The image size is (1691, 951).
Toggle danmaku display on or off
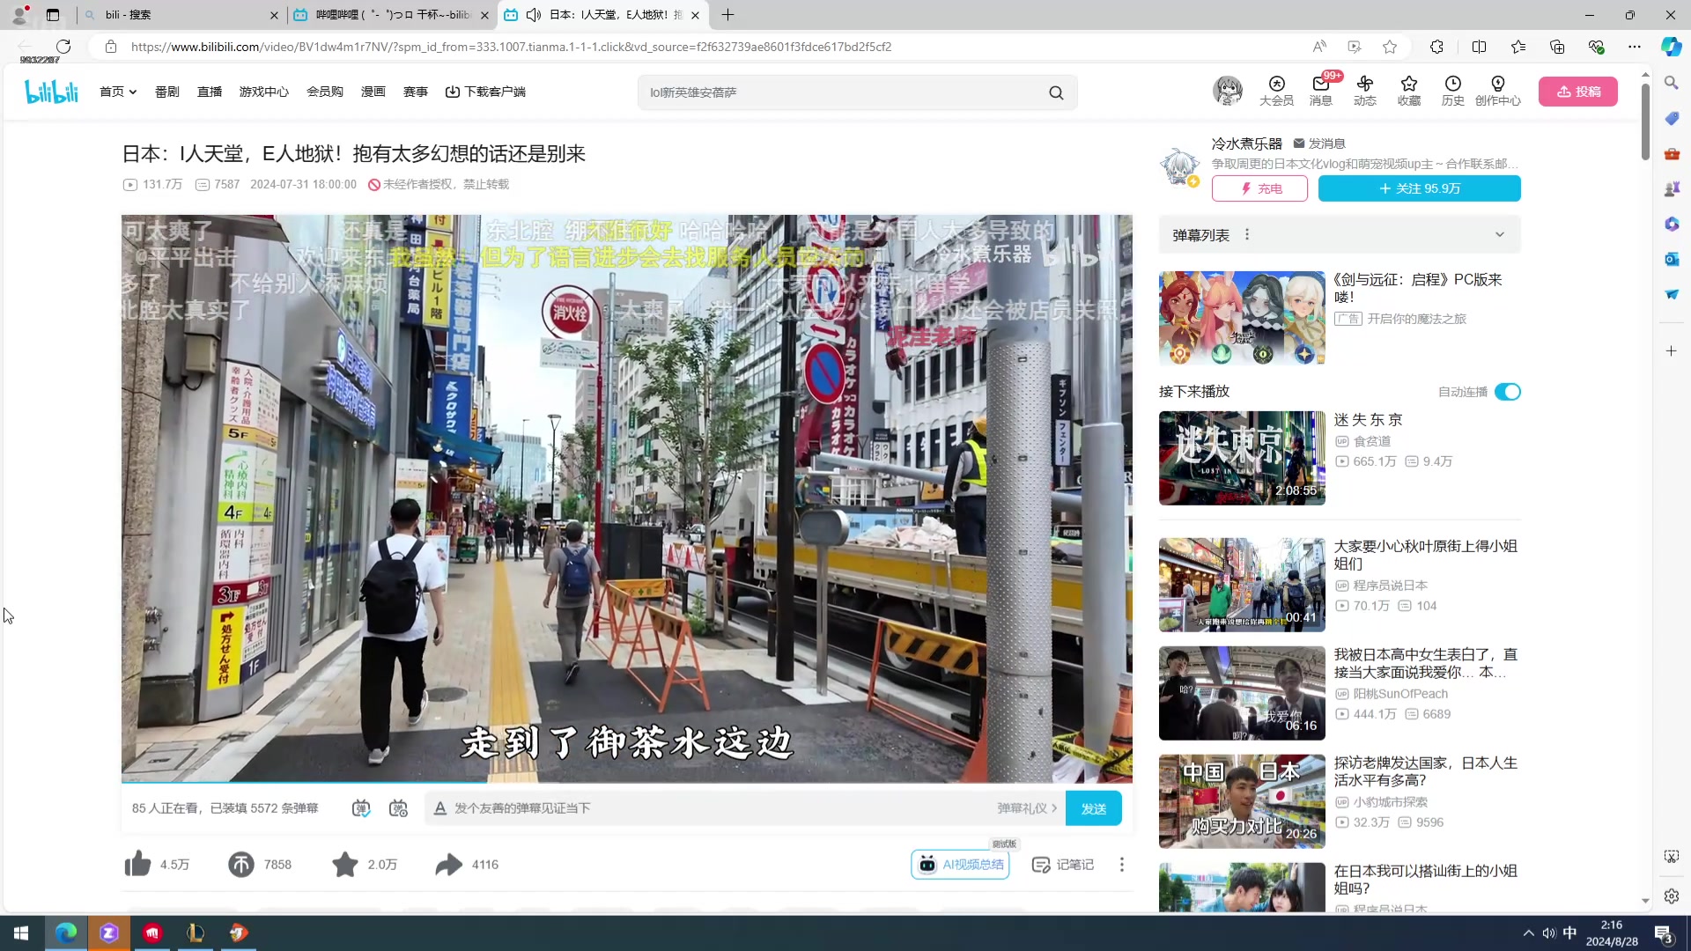tap(361, 808)
